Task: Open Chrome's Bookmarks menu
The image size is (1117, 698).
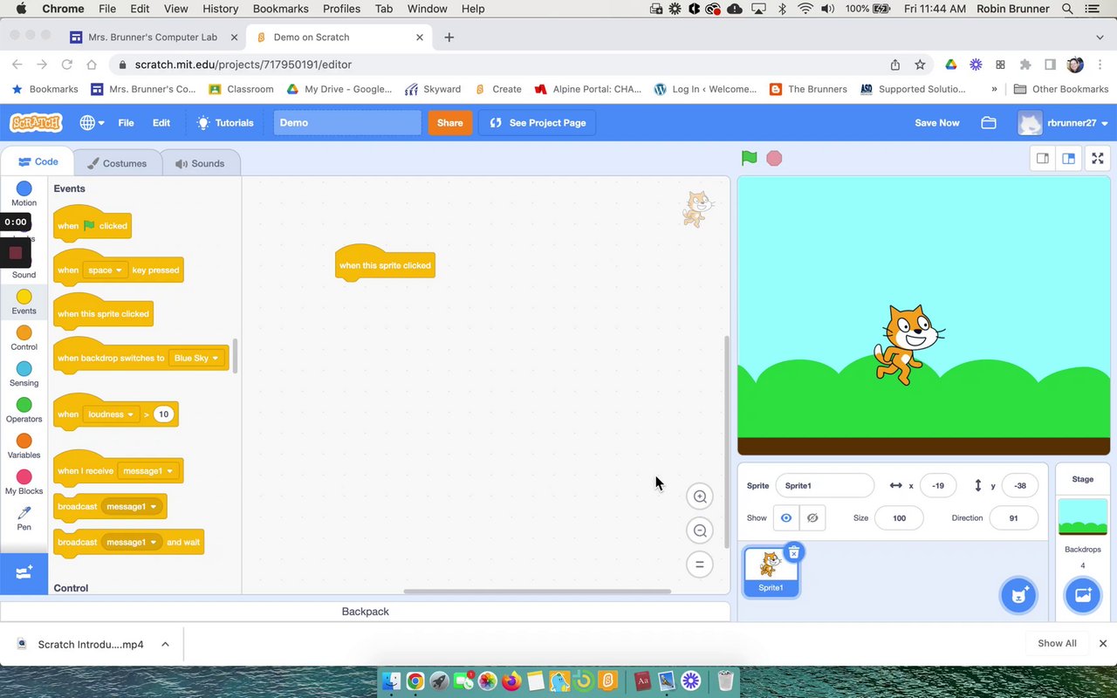Action: pyautogui.click(x=280, y=9)
